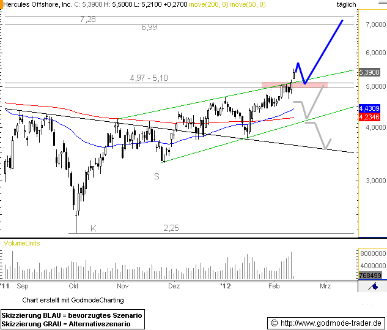
Task: Click the Skizzierung GRAU legend line
Action: click(66, 324)
